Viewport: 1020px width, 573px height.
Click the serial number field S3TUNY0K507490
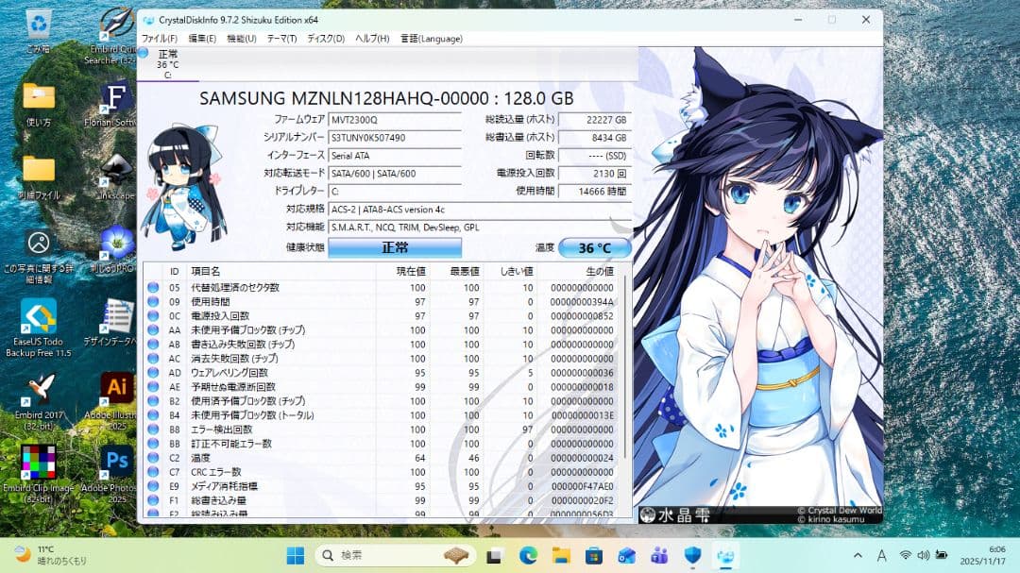[394, 138]
